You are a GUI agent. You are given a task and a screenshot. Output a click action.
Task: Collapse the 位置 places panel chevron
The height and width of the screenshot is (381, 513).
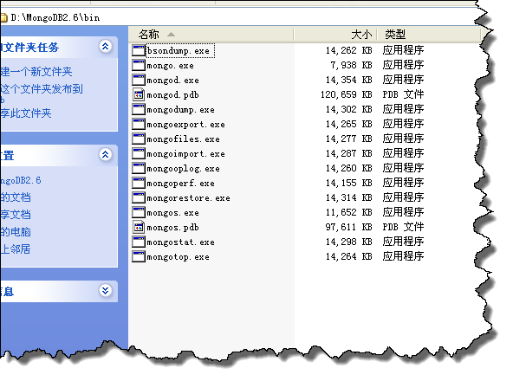tap(106, 154)
